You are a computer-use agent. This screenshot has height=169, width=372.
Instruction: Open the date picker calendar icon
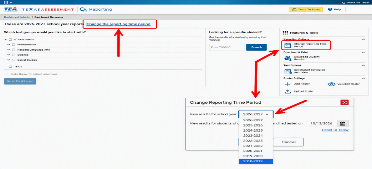[342, 123]
